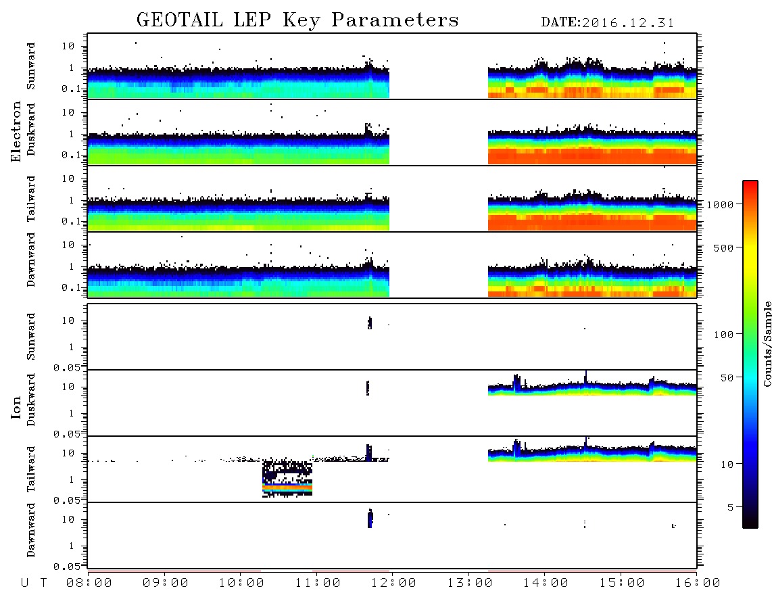Click the "13:00" time tick label
Screen dimensions: 772x595
click(470, 583)
